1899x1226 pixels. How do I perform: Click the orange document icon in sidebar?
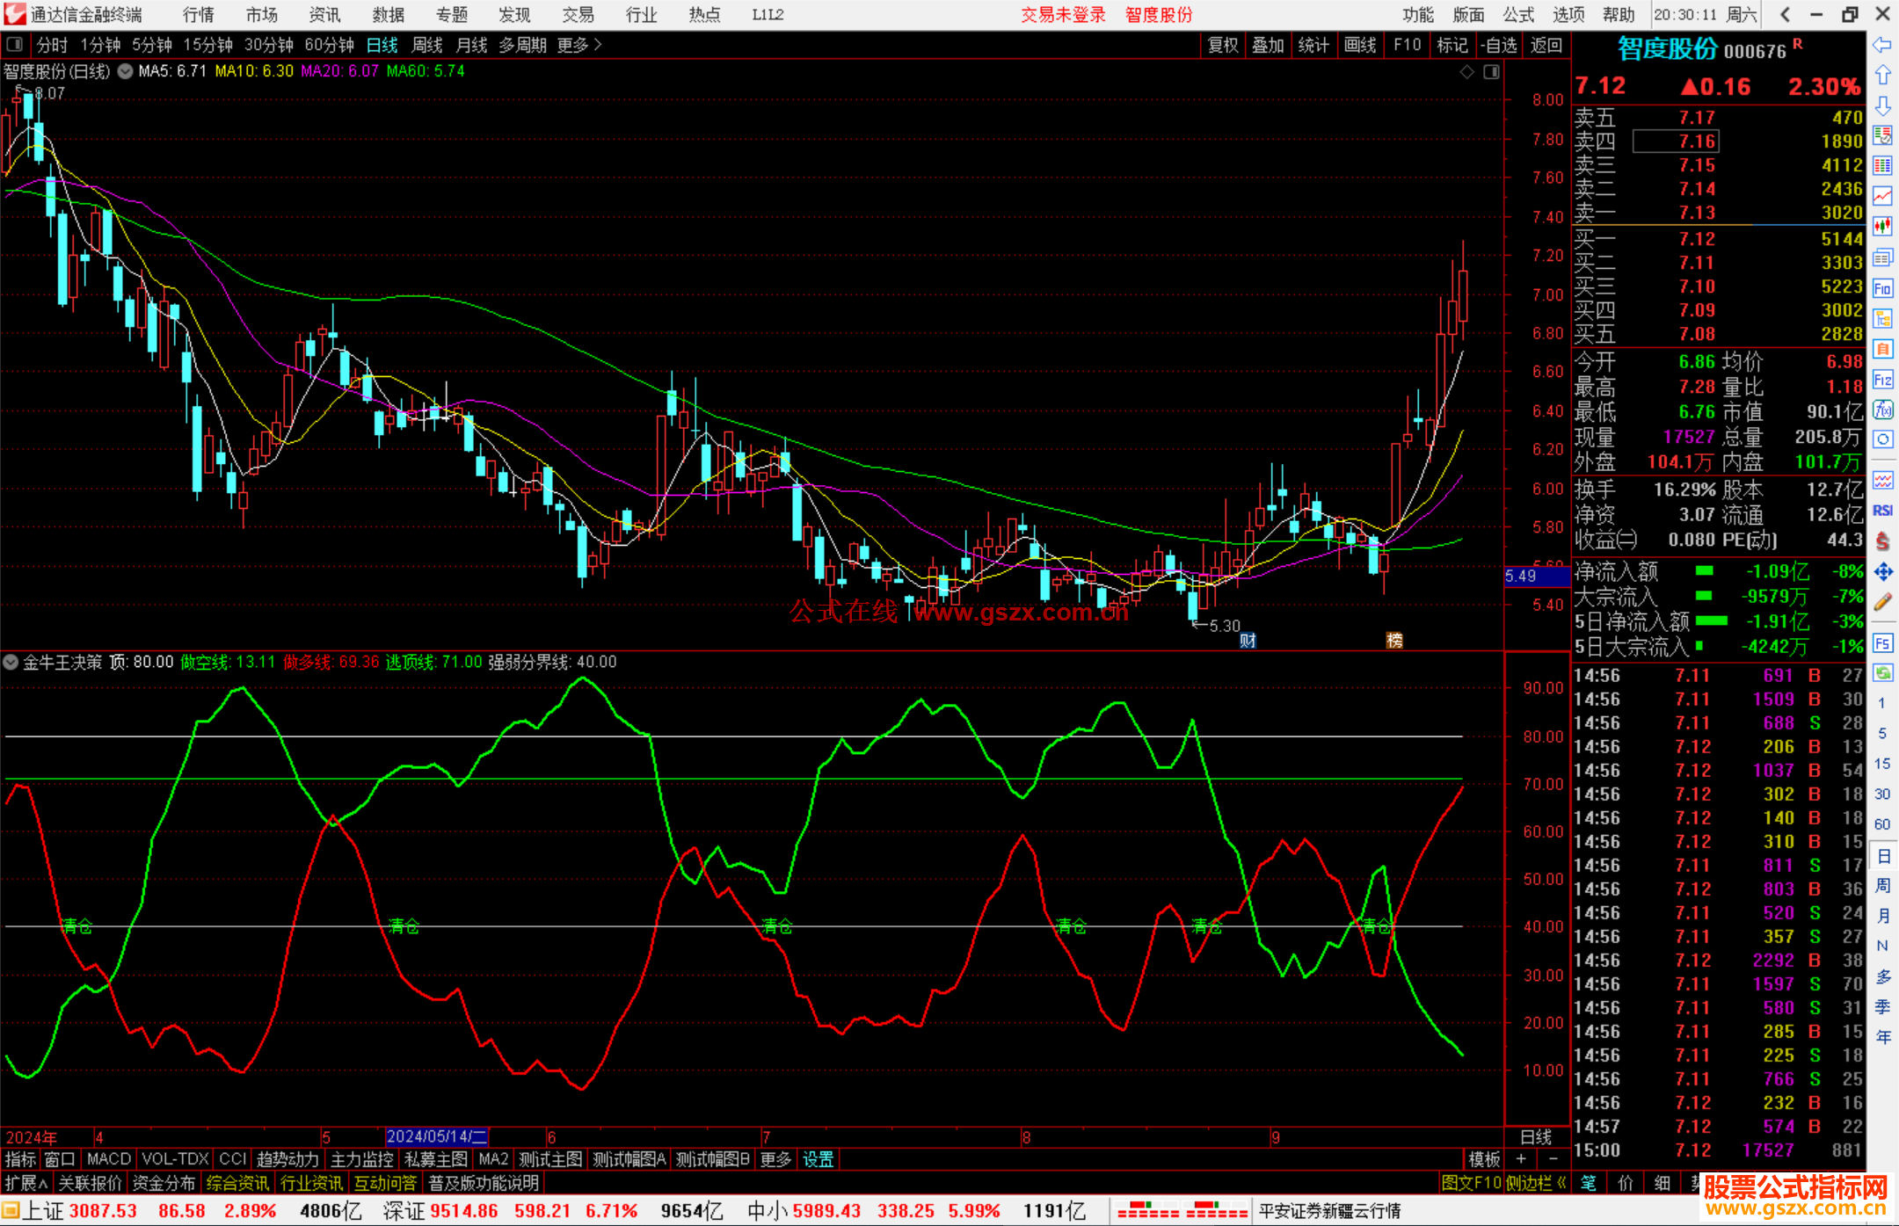(x=1882, y=349)
